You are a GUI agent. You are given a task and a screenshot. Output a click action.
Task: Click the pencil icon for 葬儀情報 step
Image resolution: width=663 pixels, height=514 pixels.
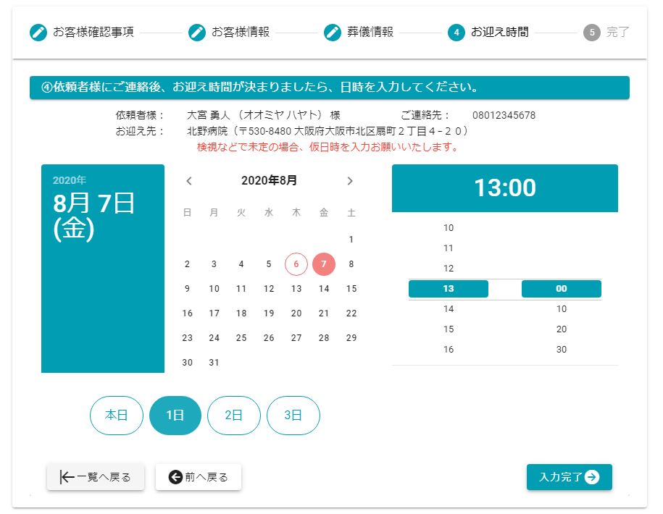pos(332,33)
